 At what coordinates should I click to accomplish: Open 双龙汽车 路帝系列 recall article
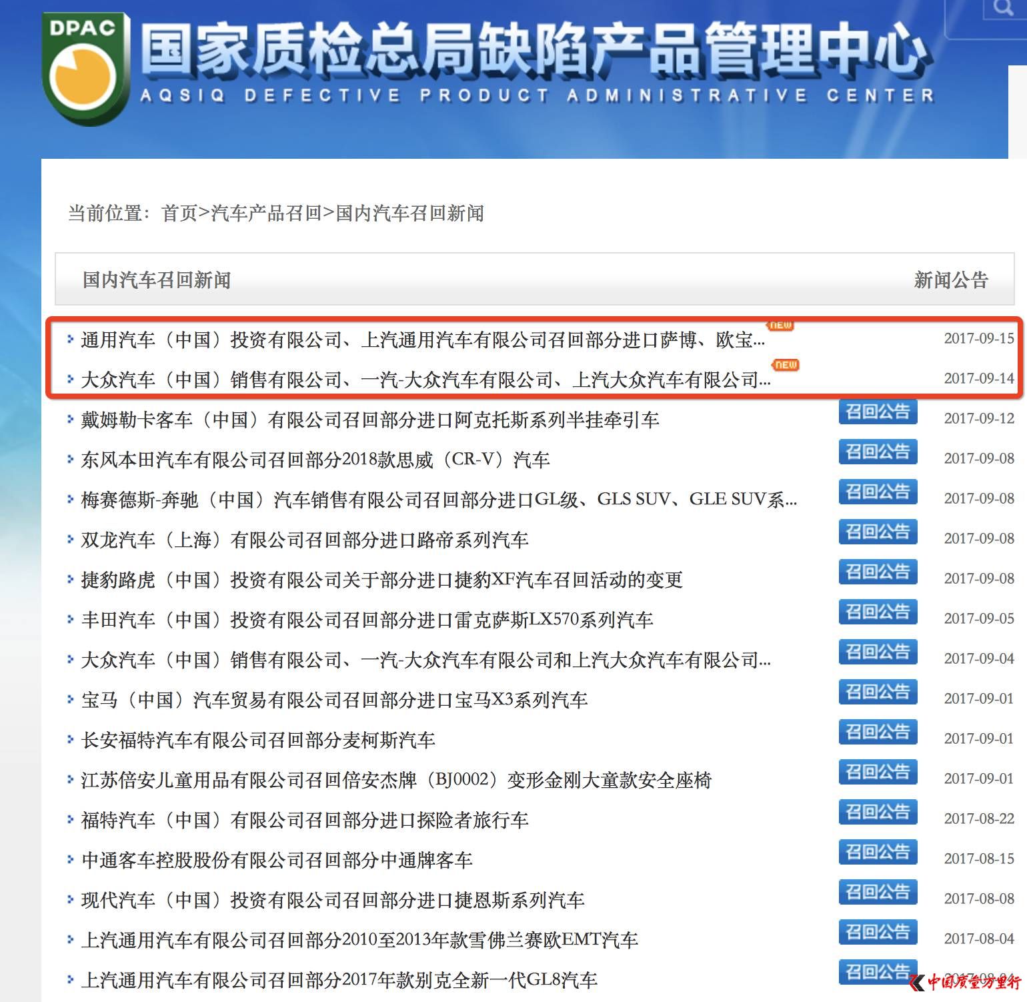[x=305, y=540]
